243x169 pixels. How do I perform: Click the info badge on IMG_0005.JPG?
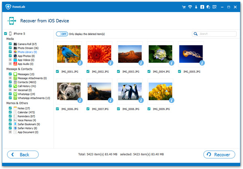pyautogui.click(x=202, y=63)
